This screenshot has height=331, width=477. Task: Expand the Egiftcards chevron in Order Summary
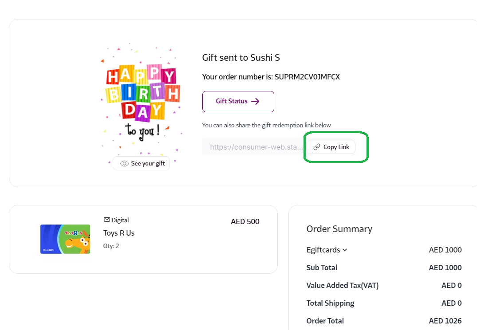click(x=345, y=250)
